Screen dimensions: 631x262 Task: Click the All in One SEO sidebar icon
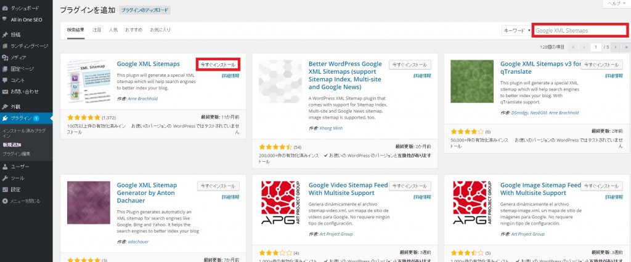coord(6,19)
